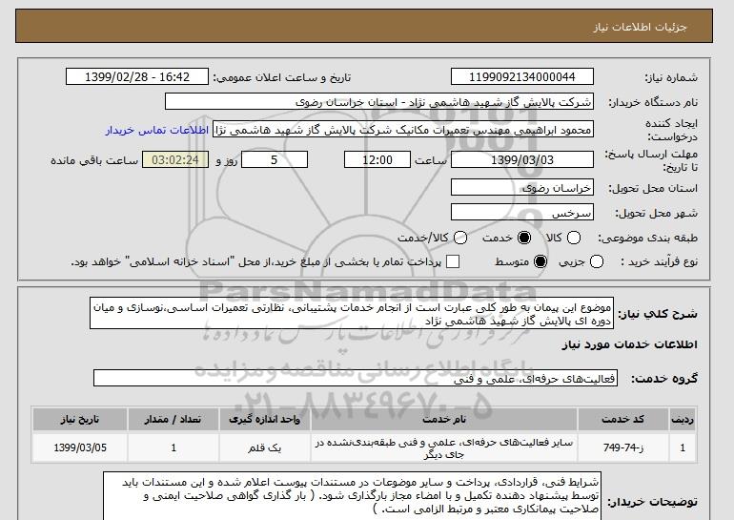
Task: Click the remaining days field showing 5
Action: tap(275, 159)
